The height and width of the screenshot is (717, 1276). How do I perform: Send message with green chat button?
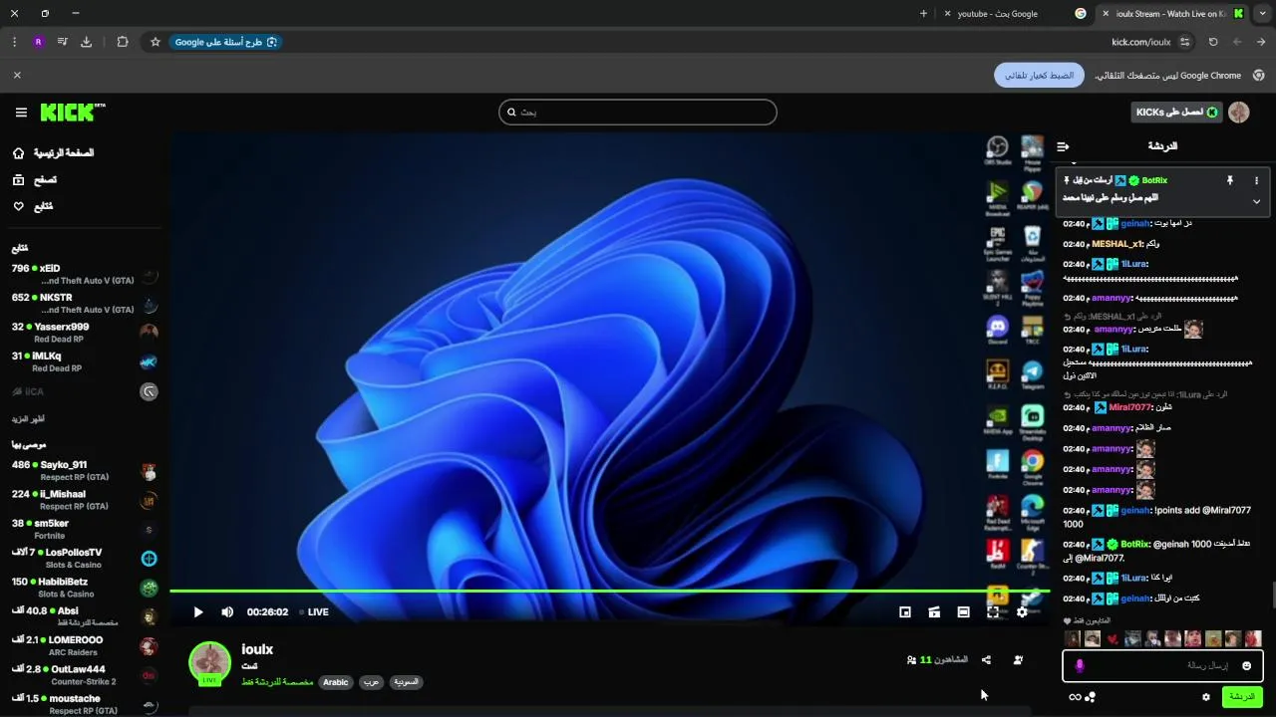click(1242, 697)
